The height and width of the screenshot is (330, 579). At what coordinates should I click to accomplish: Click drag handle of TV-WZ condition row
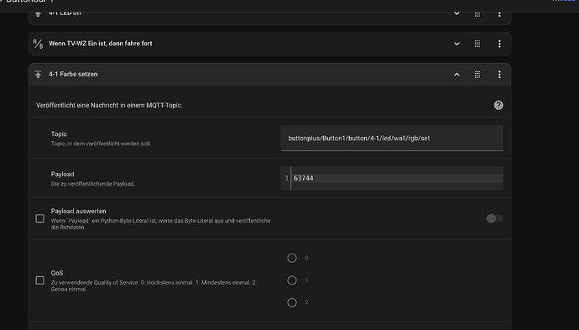click(x=477, y=44)
